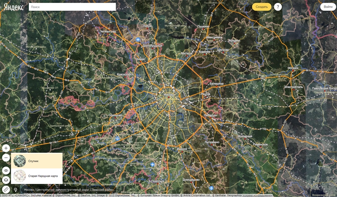Click the Люберцы map label

210,115
